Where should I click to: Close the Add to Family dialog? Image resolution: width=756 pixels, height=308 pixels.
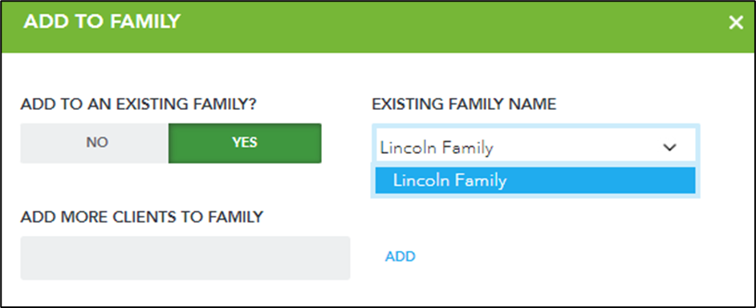(x=736, y=22)
